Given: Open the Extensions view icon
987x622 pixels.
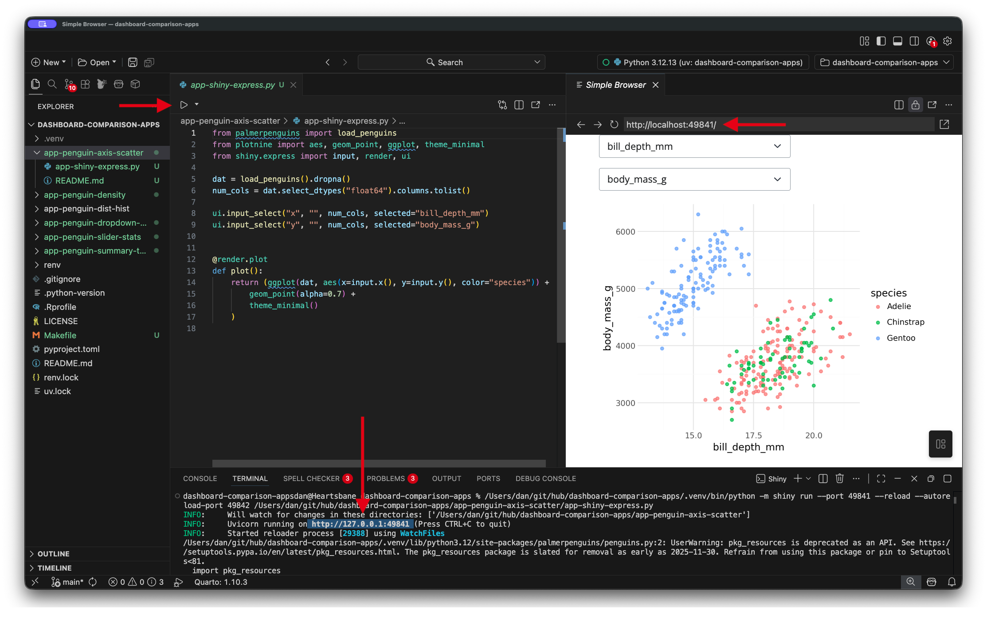Looking at the screenshot, I should pos(85,84).
